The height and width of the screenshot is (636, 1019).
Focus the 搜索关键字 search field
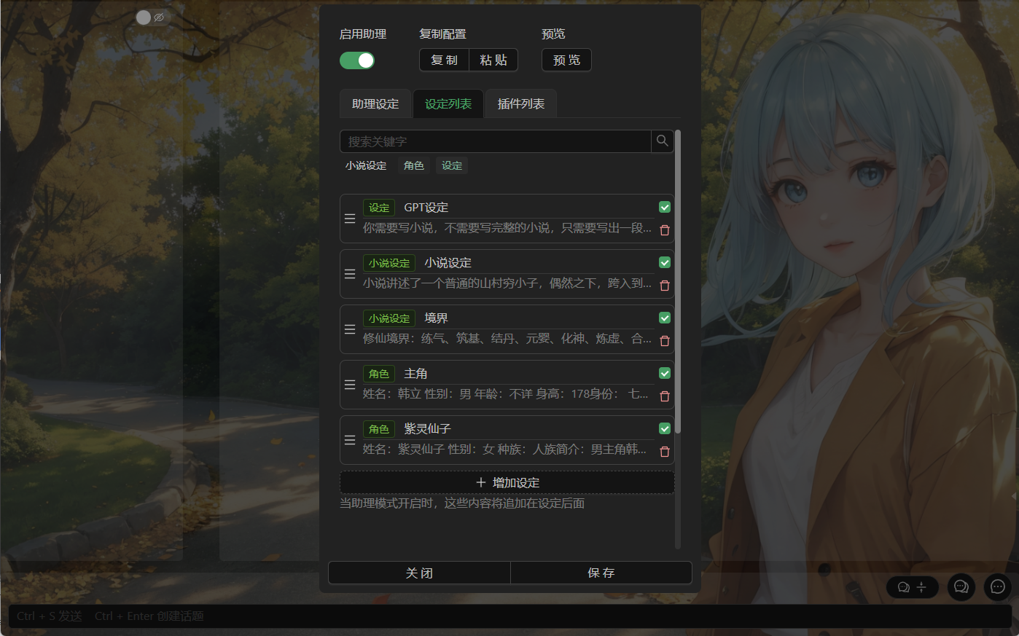tap(496, 141)
